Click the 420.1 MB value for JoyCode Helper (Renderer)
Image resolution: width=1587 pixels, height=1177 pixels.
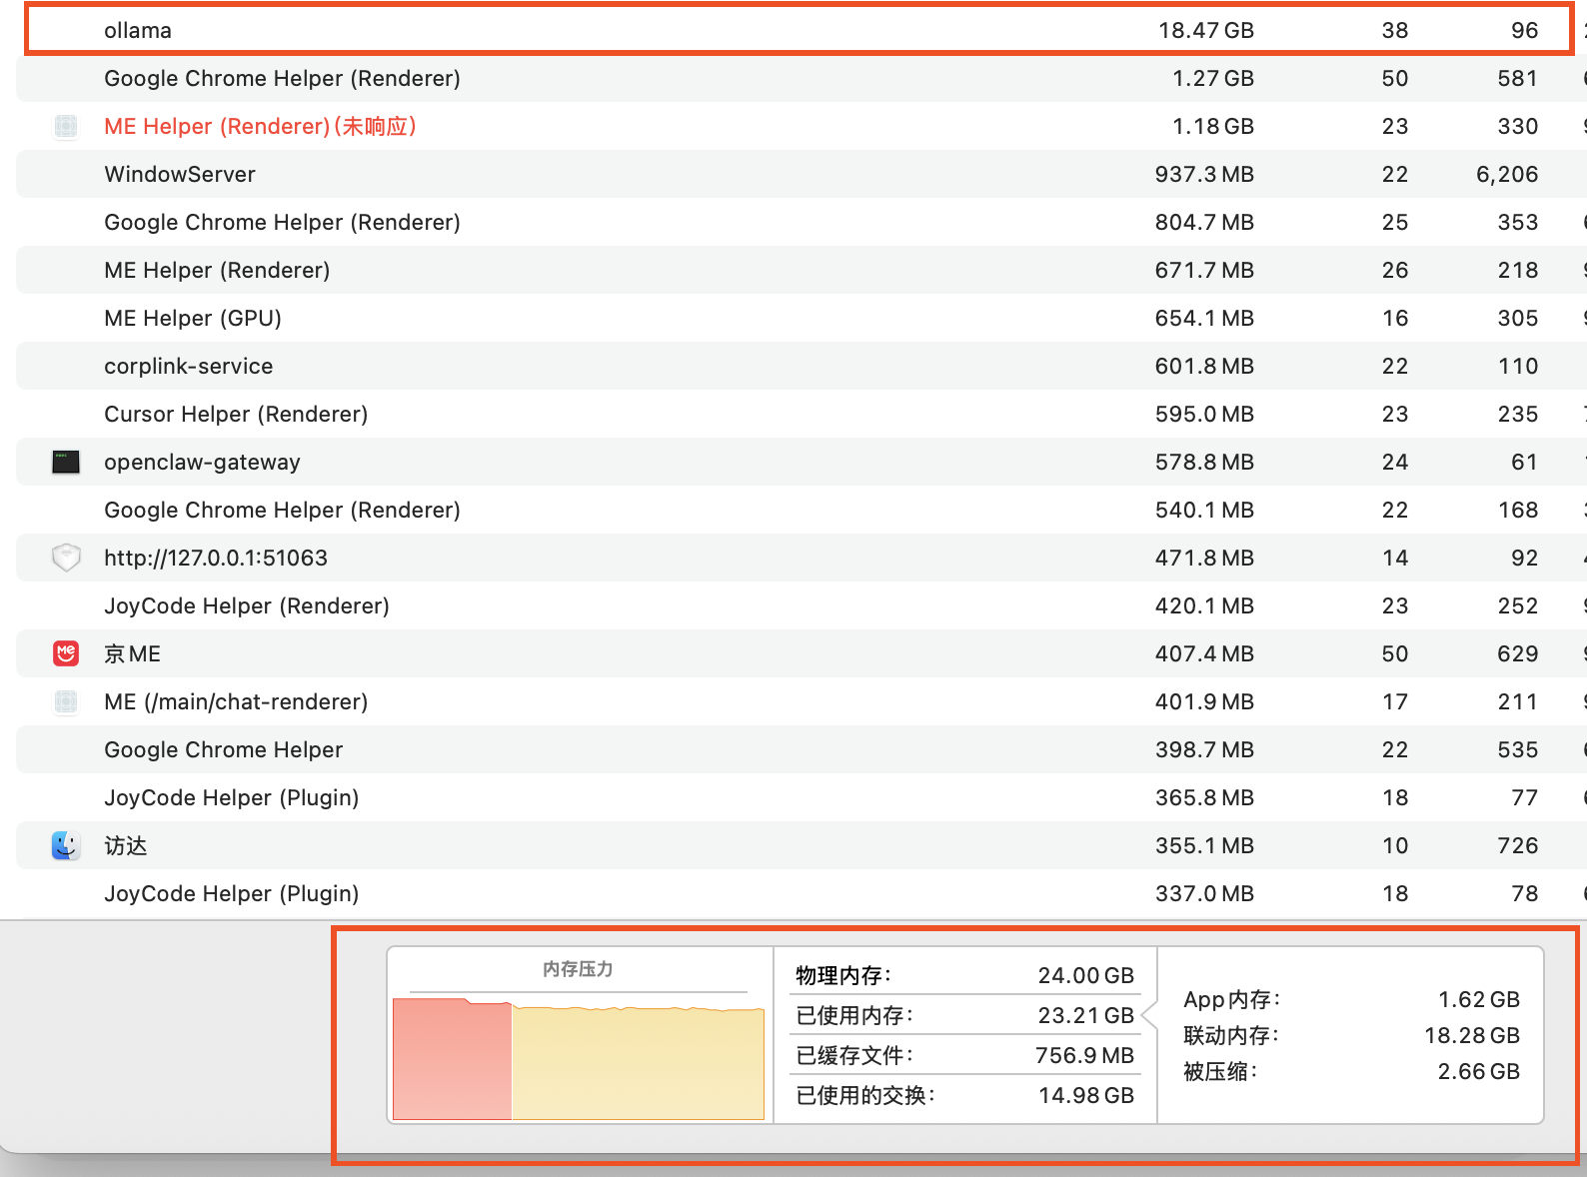pyautogui.click(x=1204, y=605)
